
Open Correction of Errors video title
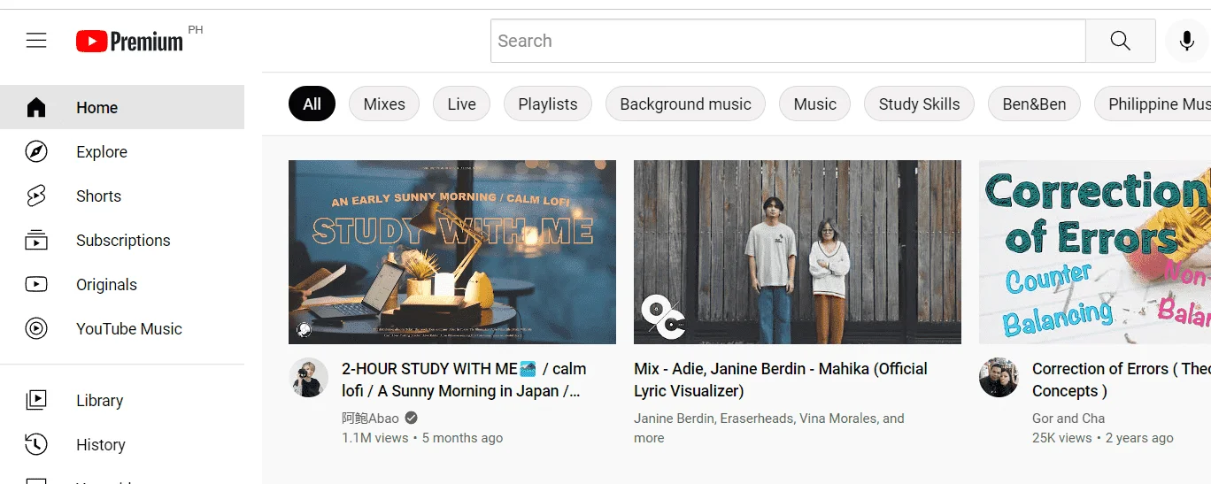point(1122,380)
